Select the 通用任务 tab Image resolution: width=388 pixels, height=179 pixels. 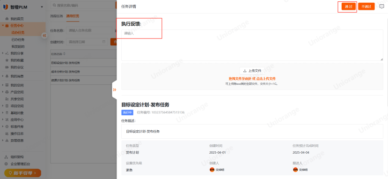tap(73, 16)
